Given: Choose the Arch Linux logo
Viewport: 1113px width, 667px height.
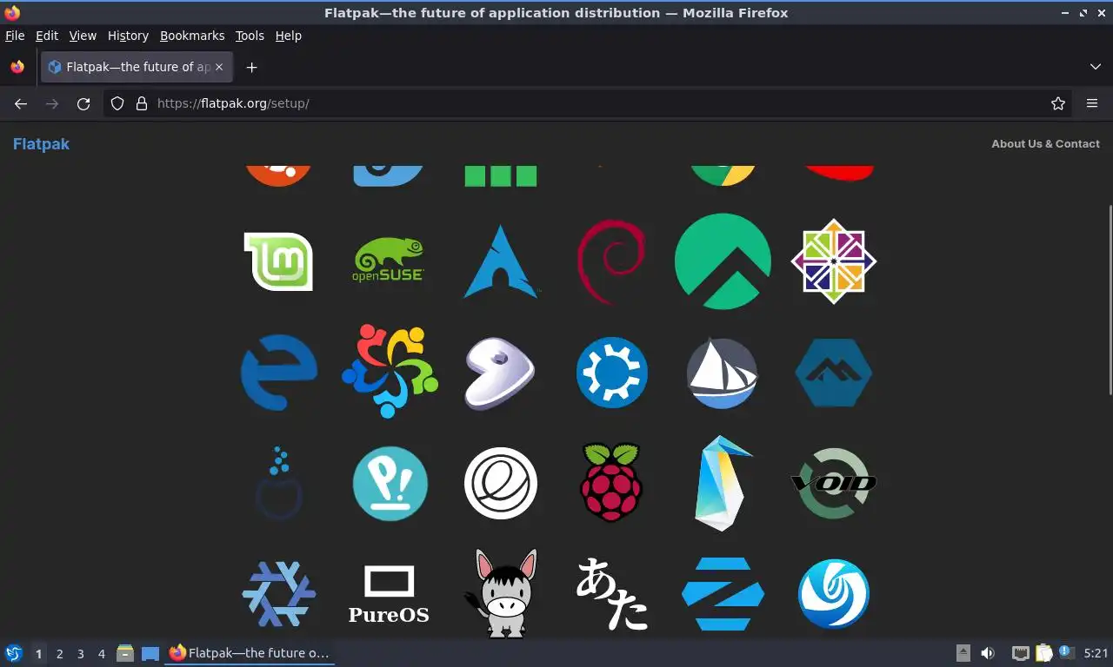Looking at the screenshot, I should coord(500,261).
